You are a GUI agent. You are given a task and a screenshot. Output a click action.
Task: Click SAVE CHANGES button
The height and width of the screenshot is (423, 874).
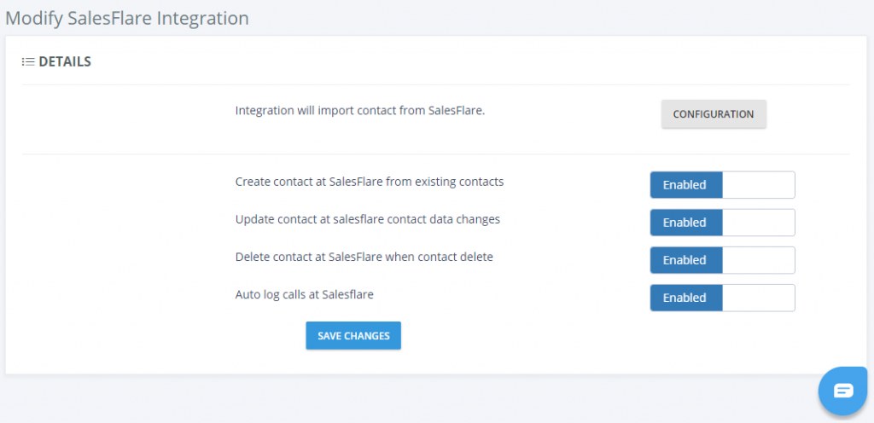[353, 336]
